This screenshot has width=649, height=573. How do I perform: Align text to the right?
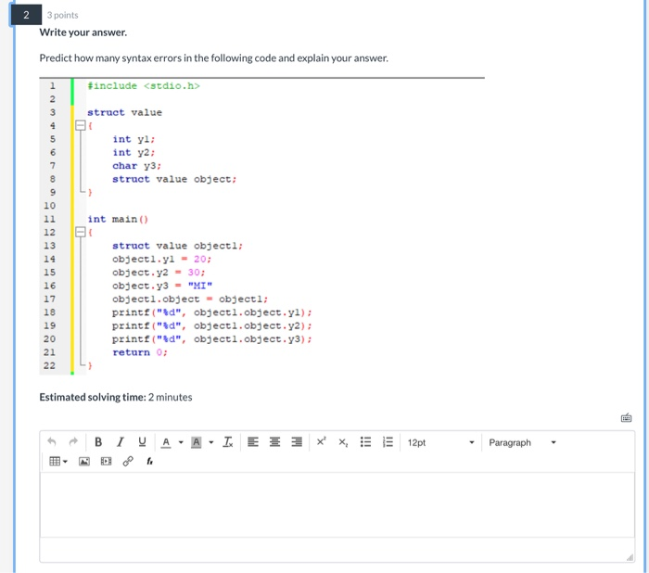pyautogui.click(x=297, y=441)
